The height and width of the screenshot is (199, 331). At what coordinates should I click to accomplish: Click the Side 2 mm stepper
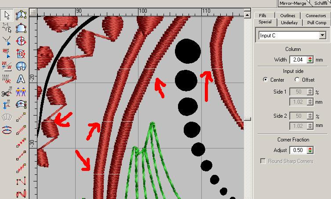pos(310,126)
